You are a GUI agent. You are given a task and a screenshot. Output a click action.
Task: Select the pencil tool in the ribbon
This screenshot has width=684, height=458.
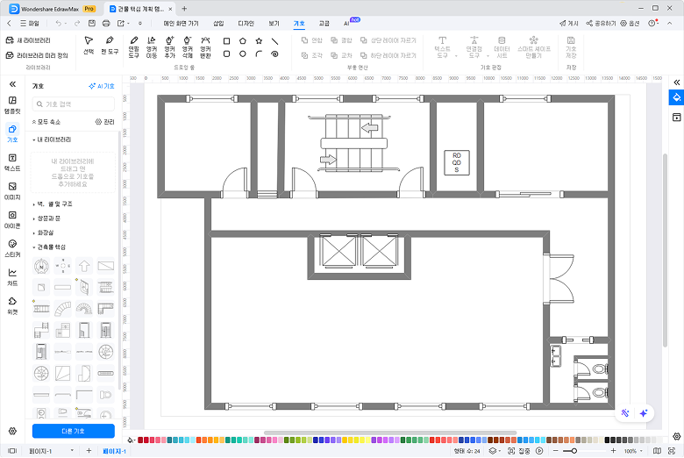tap(134, 47)
